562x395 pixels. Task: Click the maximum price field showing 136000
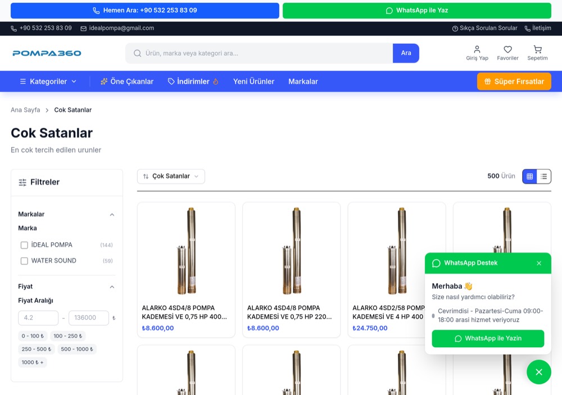[x=89, y=318]
